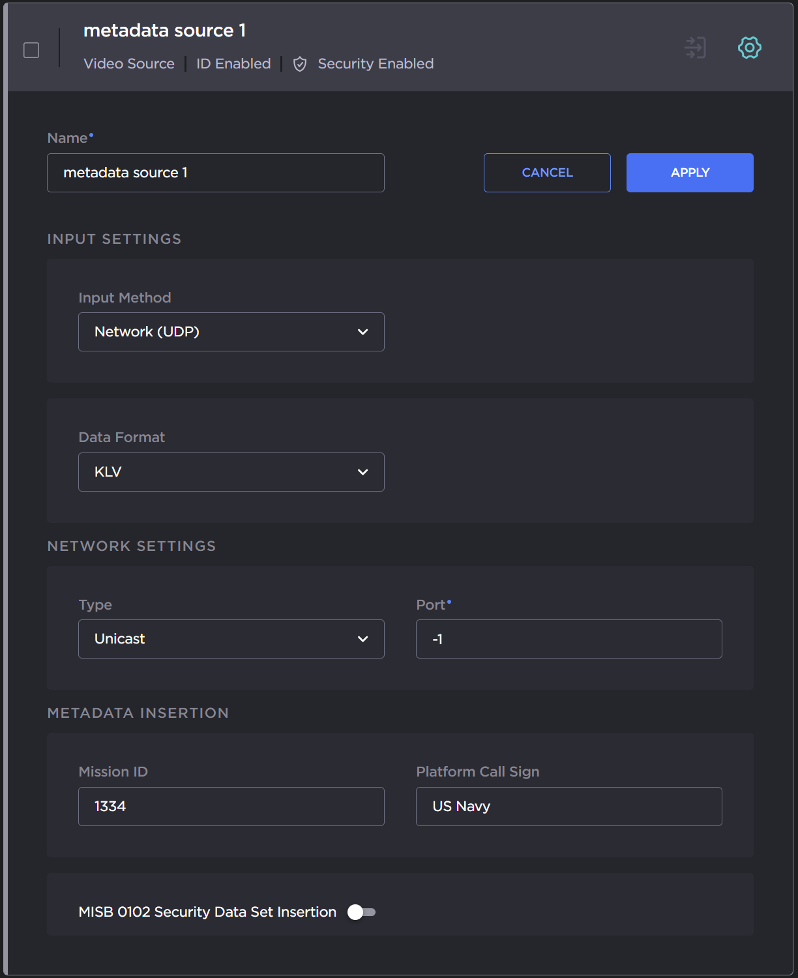Click the Security Enabled shield icon
The height and width of the screenshot is (978, 798).
300,64
